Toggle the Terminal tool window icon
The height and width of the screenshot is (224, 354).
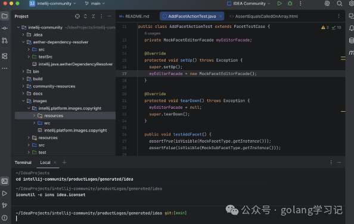tap(5, 181)
